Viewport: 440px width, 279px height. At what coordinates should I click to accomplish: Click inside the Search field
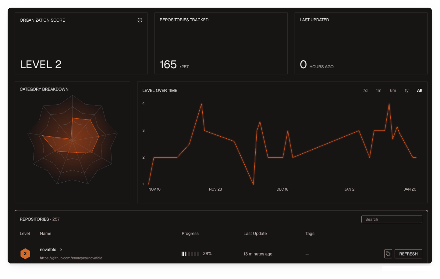(x=392, y=219)
